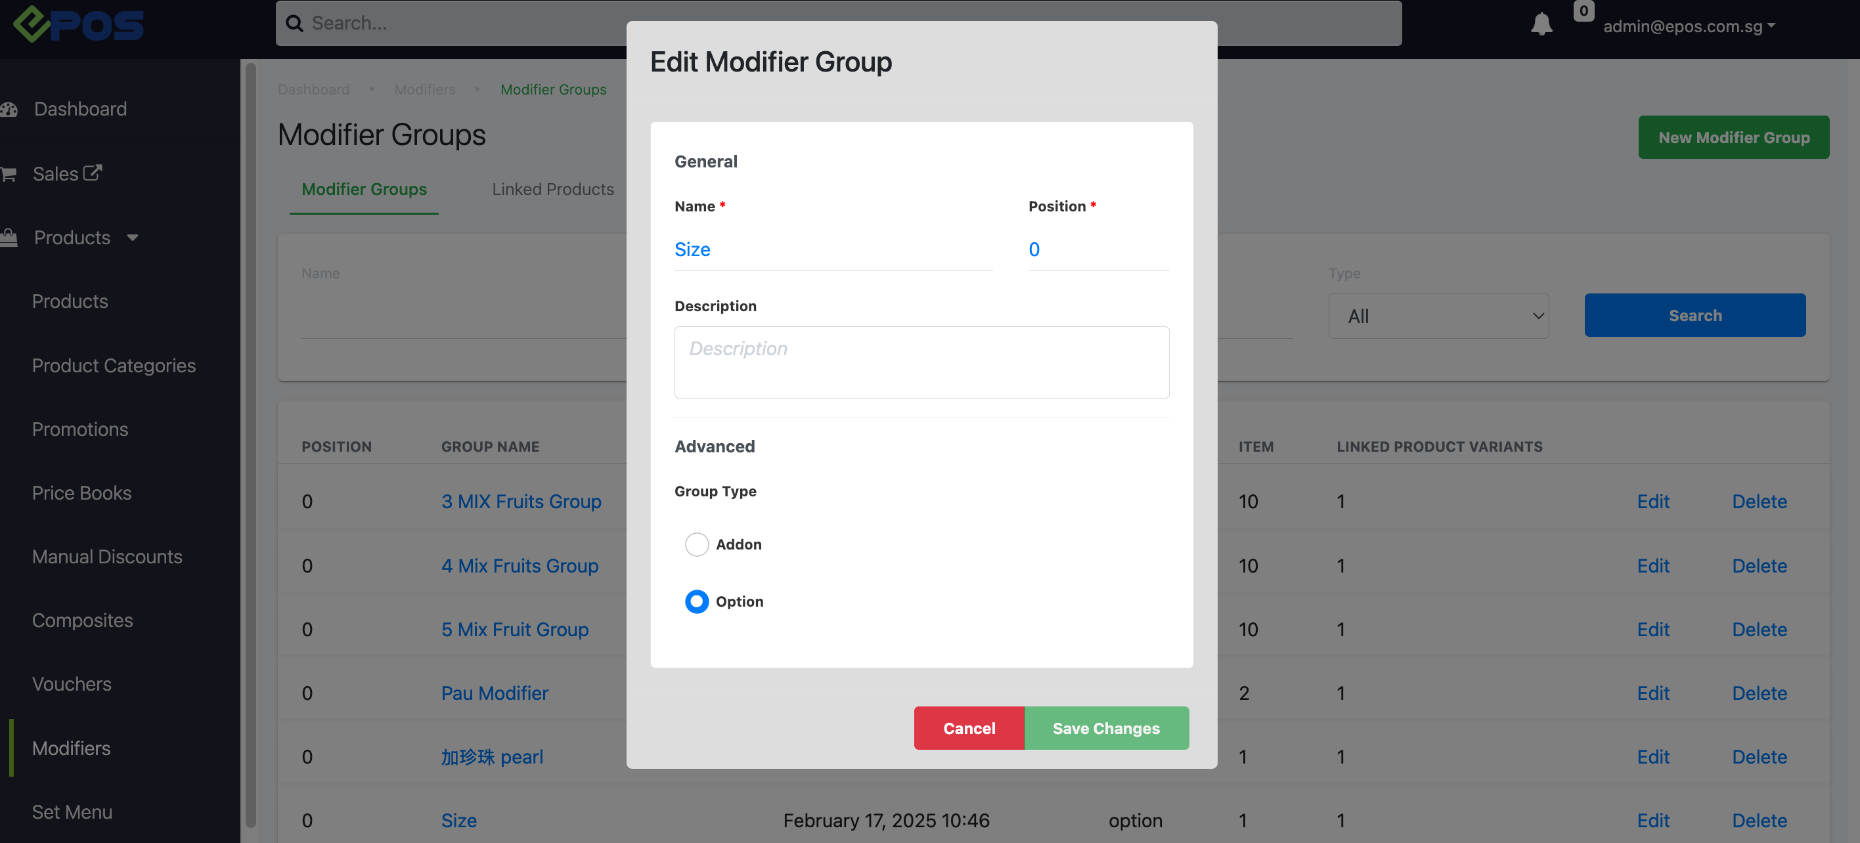Open Modifiers in the sidebar

71,748
